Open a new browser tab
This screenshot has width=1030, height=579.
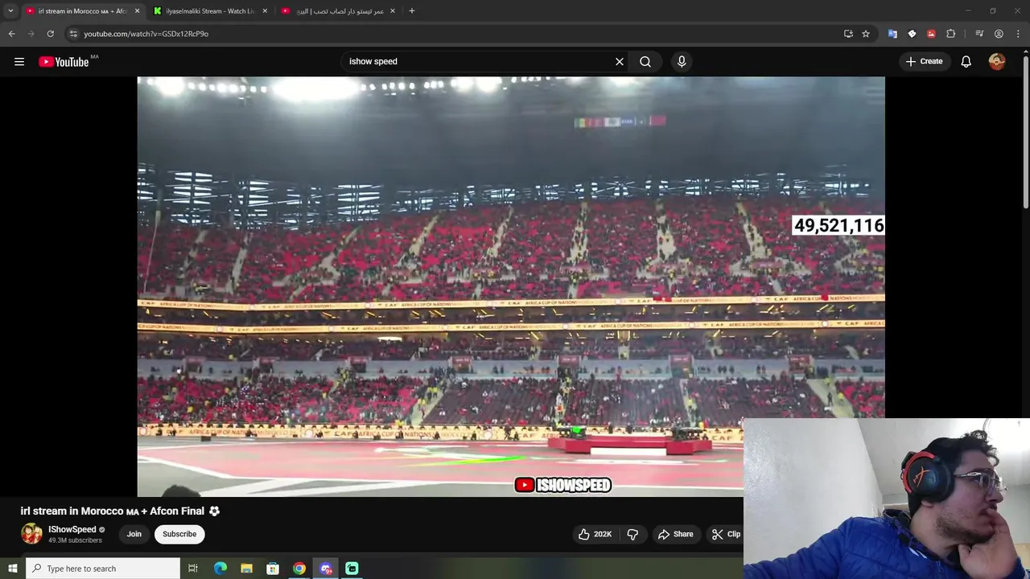pos(412,10)
